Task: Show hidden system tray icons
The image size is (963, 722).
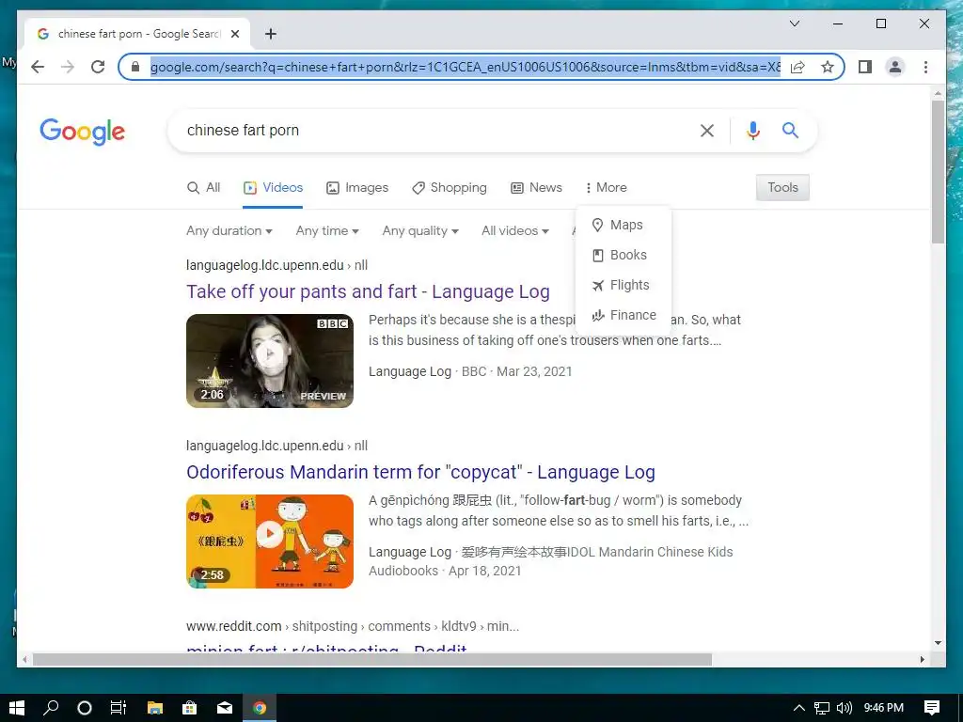Action: coord(799,708)
